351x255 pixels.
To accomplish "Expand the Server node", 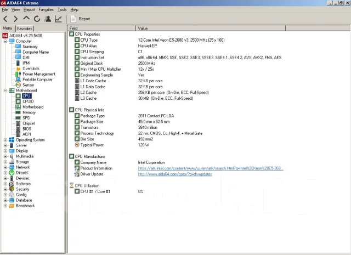I will tap(5, 145).
